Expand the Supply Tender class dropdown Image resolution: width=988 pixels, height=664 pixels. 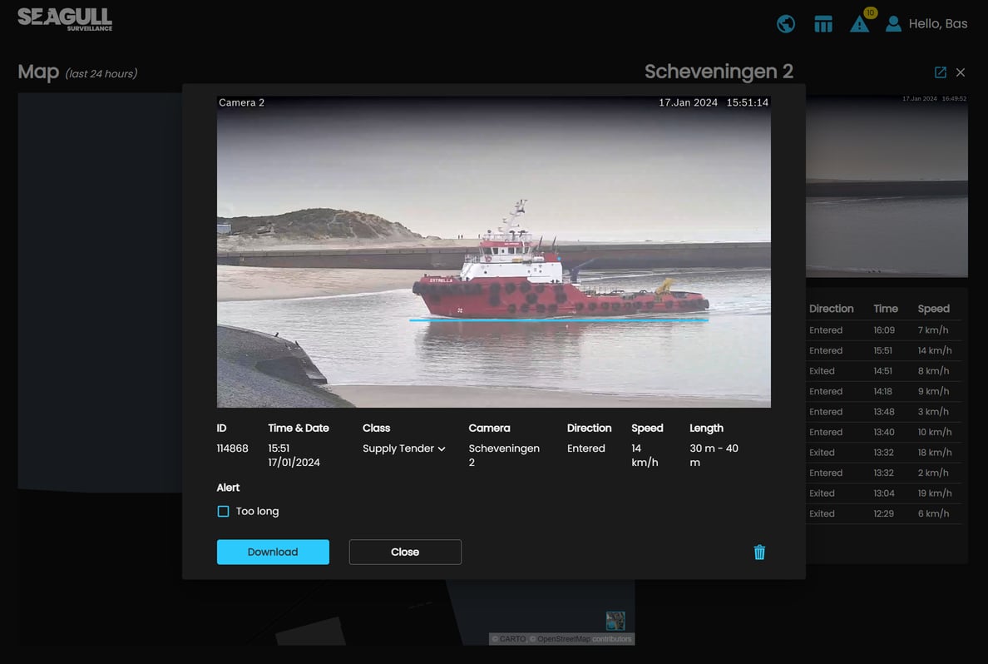[404, 448]
